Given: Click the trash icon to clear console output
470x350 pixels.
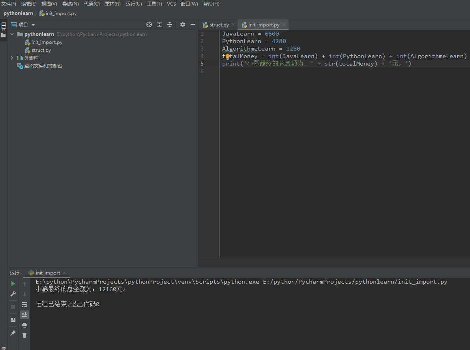Looking at the screenshot, I should (x=24, y=335).
